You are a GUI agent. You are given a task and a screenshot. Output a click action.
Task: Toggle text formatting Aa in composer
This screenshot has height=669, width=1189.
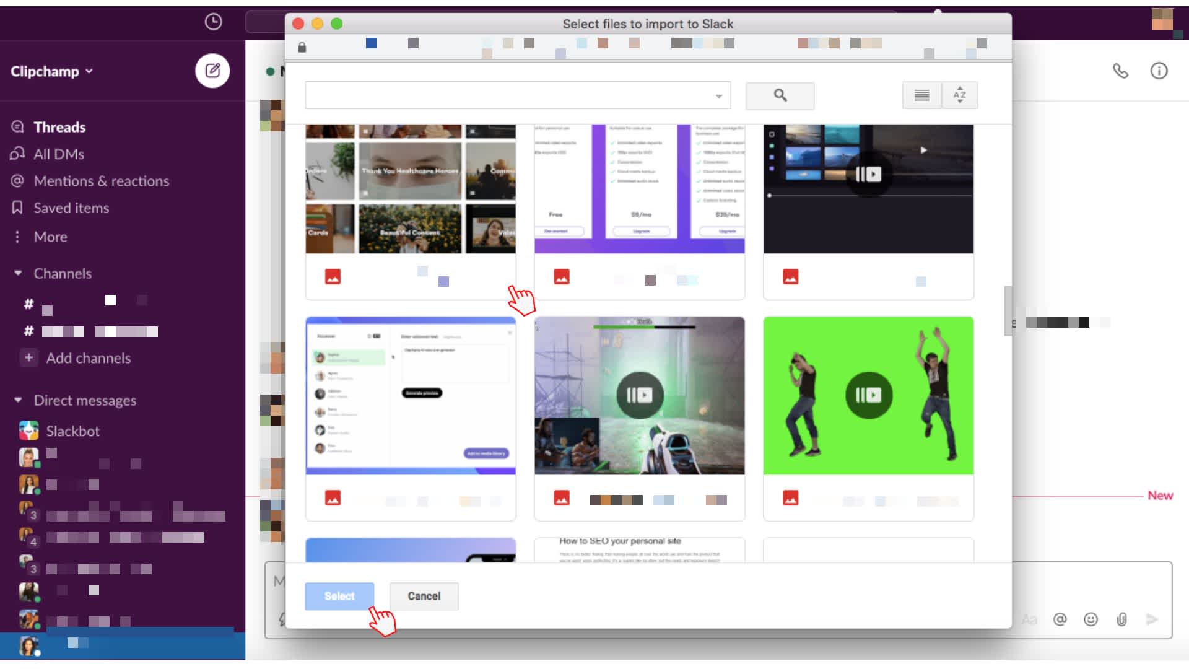coord(1029,619)
